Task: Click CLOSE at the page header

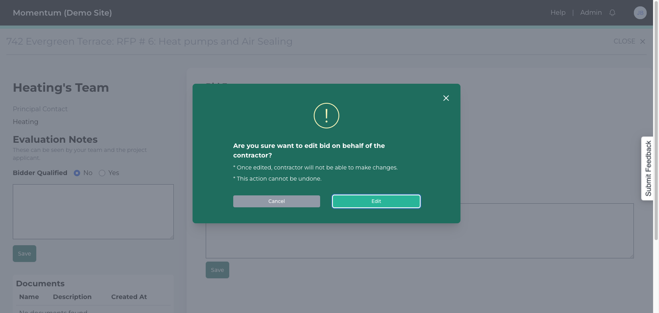Action: tap(629, 41)
